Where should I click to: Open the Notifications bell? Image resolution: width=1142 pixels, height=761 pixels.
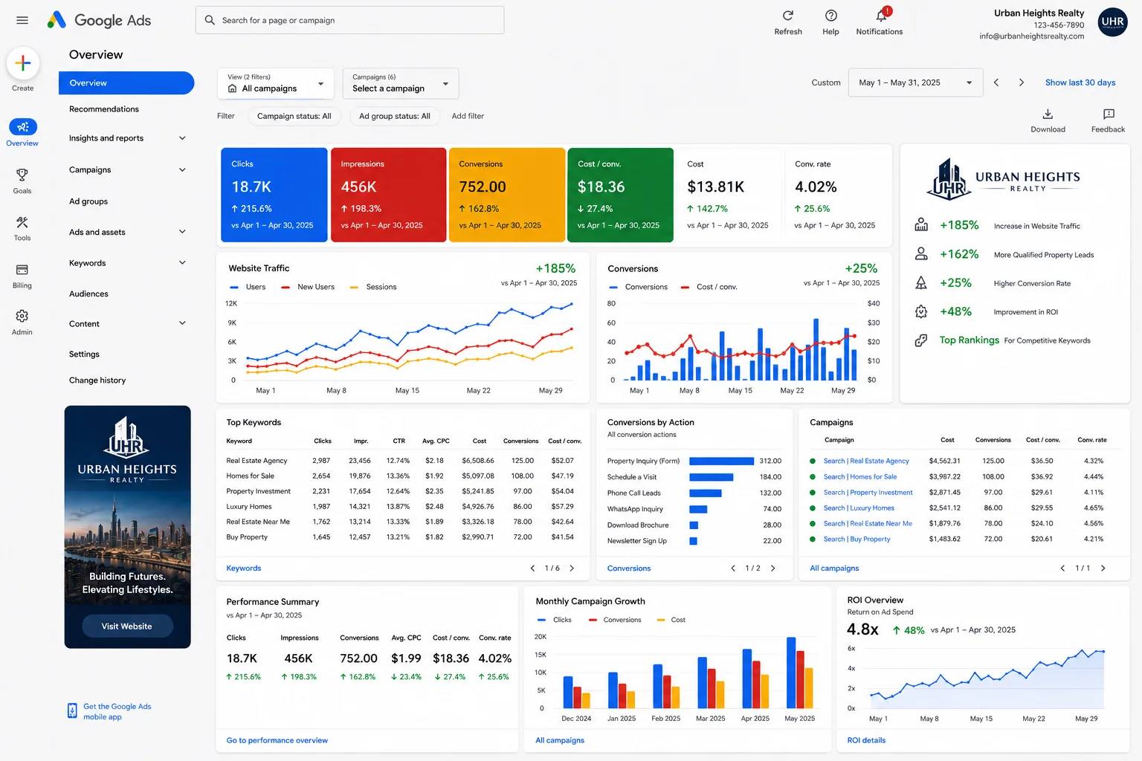coord(881,16)
